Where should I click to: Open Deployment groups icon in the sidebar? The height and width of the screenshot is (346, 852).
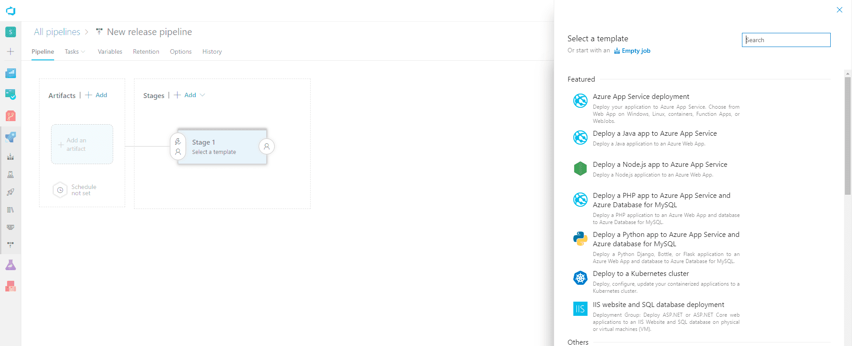[x=11, y=244]
